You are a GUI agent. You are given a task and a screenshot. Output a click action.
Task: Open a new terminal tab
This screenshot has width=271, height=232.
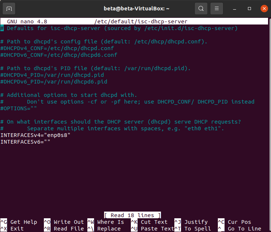(9, 9)
